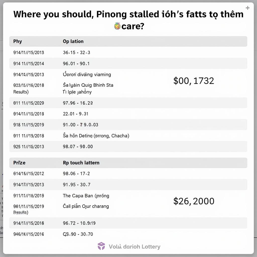The height and width of the screenshot is (257, 257).
Task: Select the 98.07 - 98.00 row
Action: pos(128,147)
